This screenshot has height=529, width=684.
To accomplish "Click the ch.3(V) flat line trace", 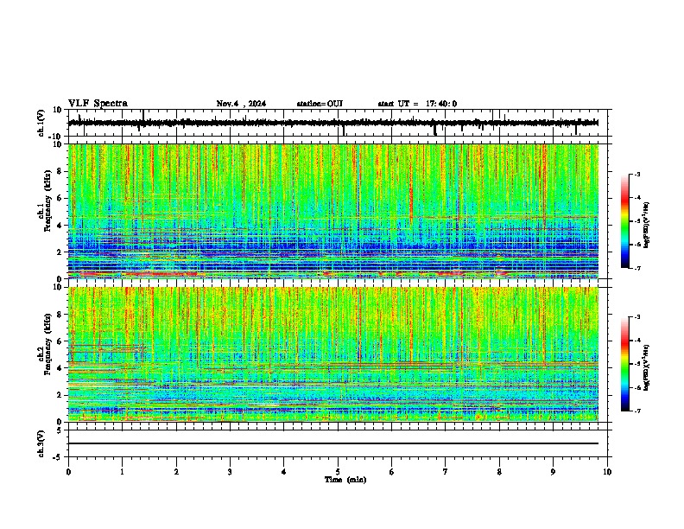I will pyautogui.click(x=333, y=443).
